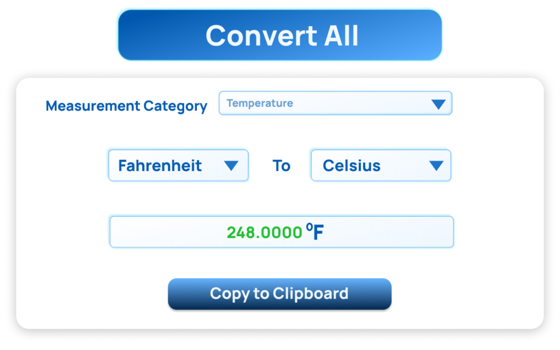Image resolution: width=560 pixels, height=350 pixels.
Task: Click the Measurement Category label
Action: click(x=126, y=106)
